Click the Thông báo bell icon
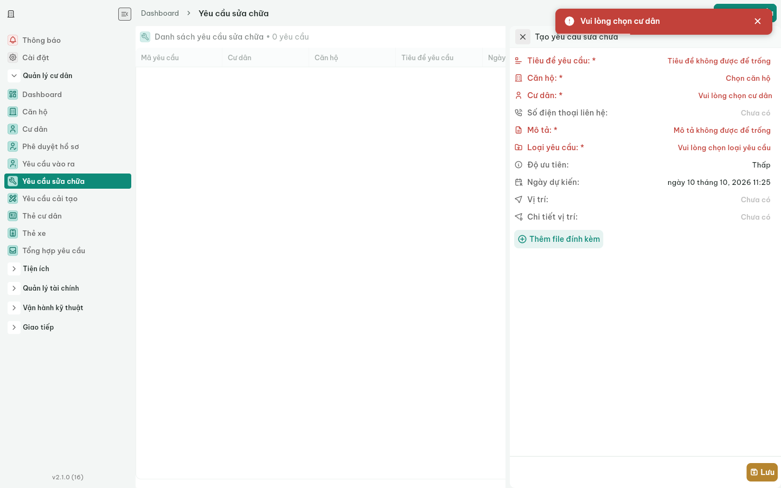 click(13, 40)
